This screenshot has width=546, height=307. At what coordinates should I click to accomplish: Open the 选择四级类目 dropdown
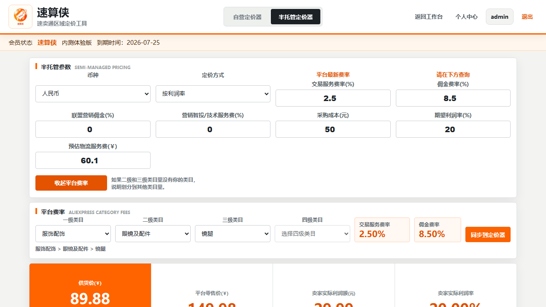click(x=312, y=234)
